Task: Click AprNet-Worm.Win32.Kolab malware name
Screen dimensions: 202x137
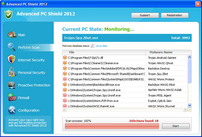Action: click(165, 90)
